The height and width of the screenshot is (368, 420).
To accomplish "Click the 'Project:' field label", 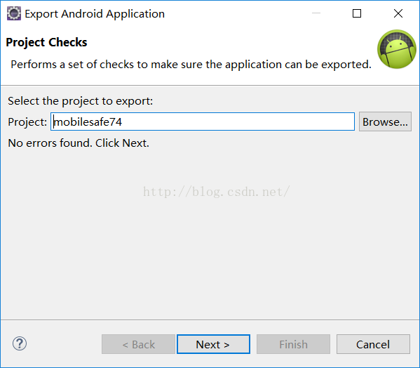I will (x=27, y=122).
